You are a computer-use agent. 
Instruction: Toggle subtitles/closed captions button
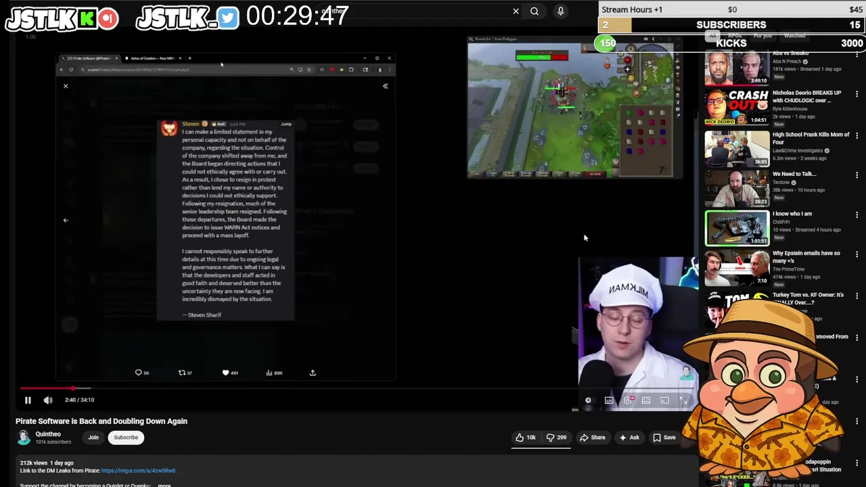[x=609, y=400]
